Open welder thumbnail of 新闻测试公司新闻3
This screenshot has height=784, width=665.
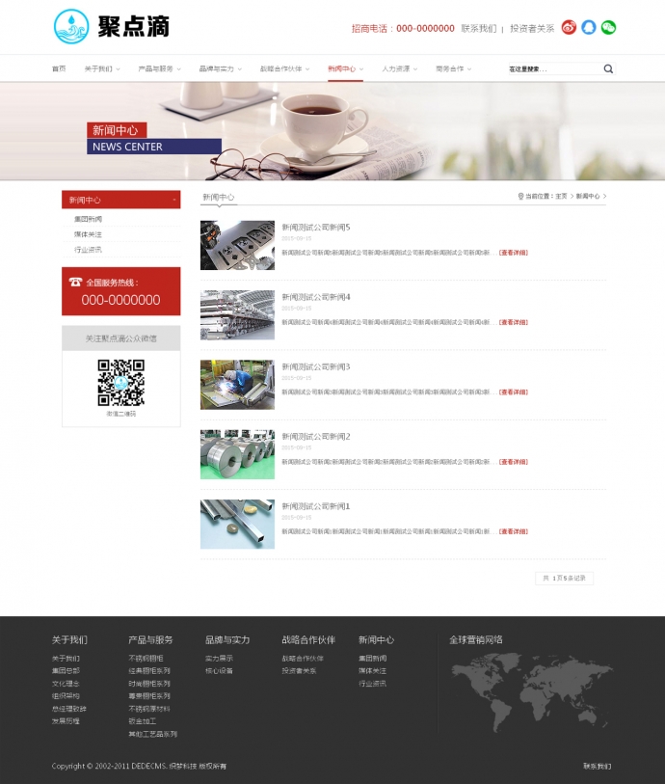(x=237, y=385)
